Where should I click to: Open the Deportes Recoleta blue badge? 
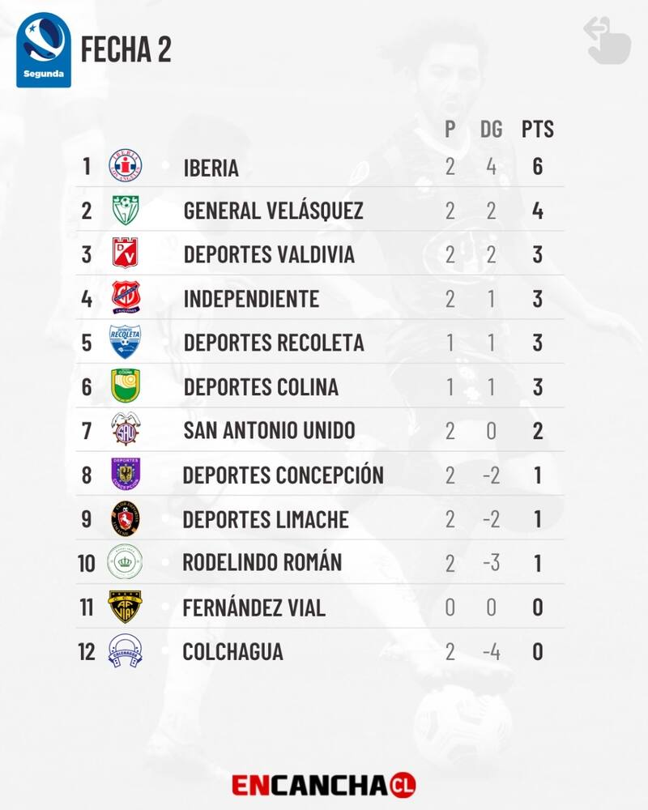[125, 342]
